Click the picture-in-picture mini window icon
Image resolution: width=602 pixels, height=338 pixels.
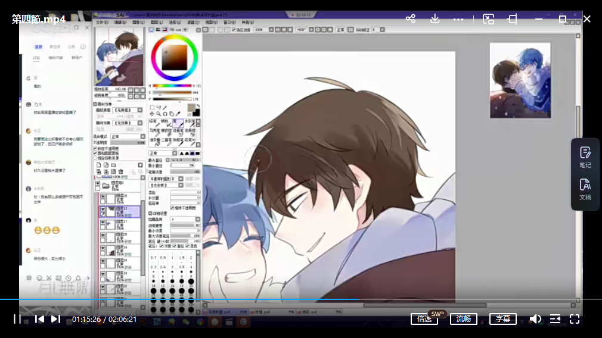pyautogui.click(x=488, y=19)
